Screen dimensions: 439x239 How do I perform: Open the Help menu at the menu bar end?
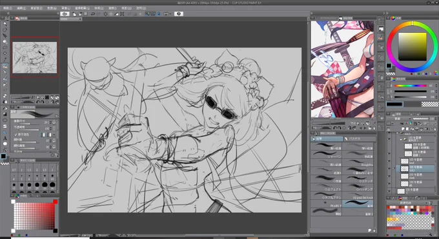pos(141,8)
